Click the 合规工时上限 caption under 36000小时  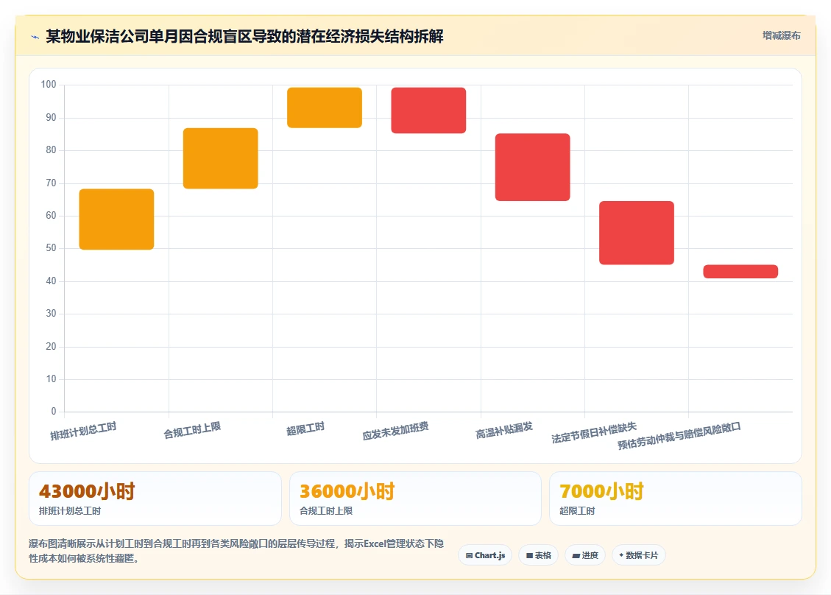(326, 511)
